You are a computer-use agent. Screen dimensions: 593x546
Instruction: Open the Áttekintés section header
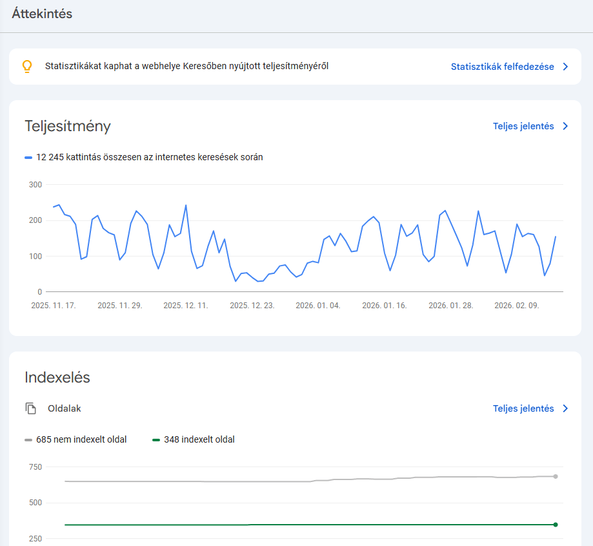tap(43, 13)
